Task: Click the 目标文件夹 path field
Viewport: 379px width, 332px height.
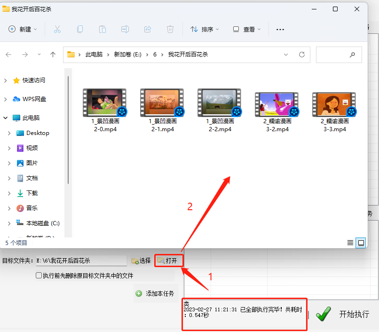Action: [x=81, y=261]
